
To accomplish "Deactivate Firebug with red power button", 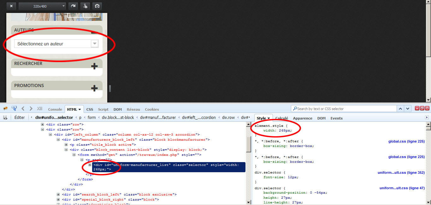I will (427, 108).
